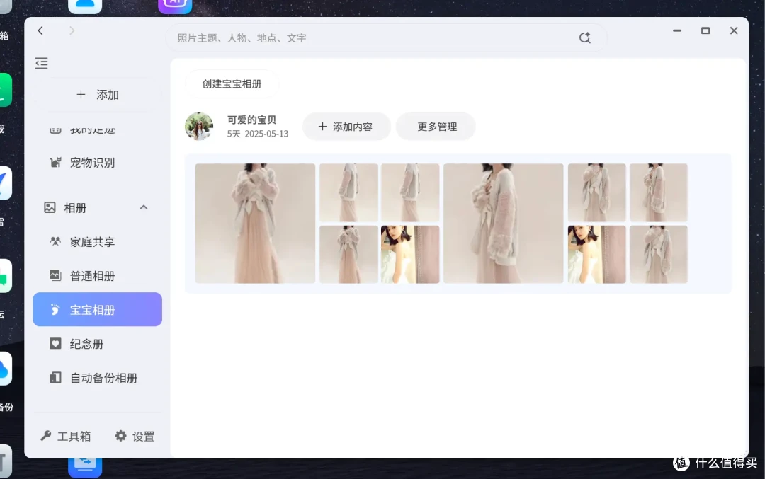Viewport: 765px width, 479px height.
Task: Open portrait photo right of second large photo
Action: point(596,255)
